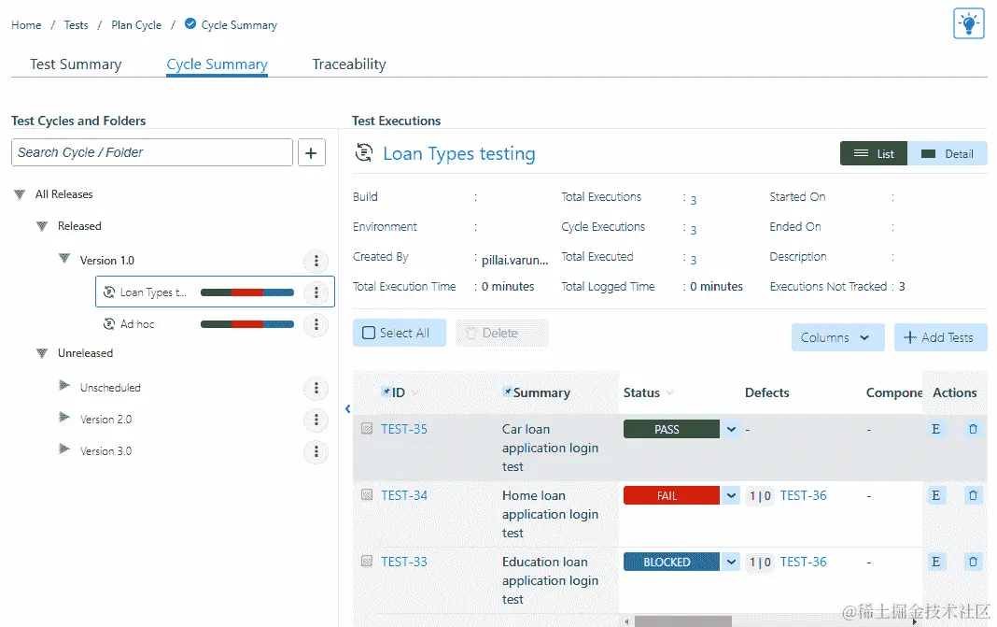Open defect TEST-36 in Education loan row

[803, 562]
